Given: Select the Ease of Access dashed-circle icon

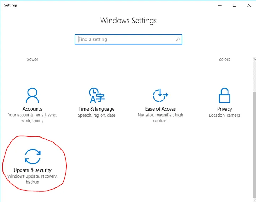Looking at the screenshot, I should (x=160, y=95).
